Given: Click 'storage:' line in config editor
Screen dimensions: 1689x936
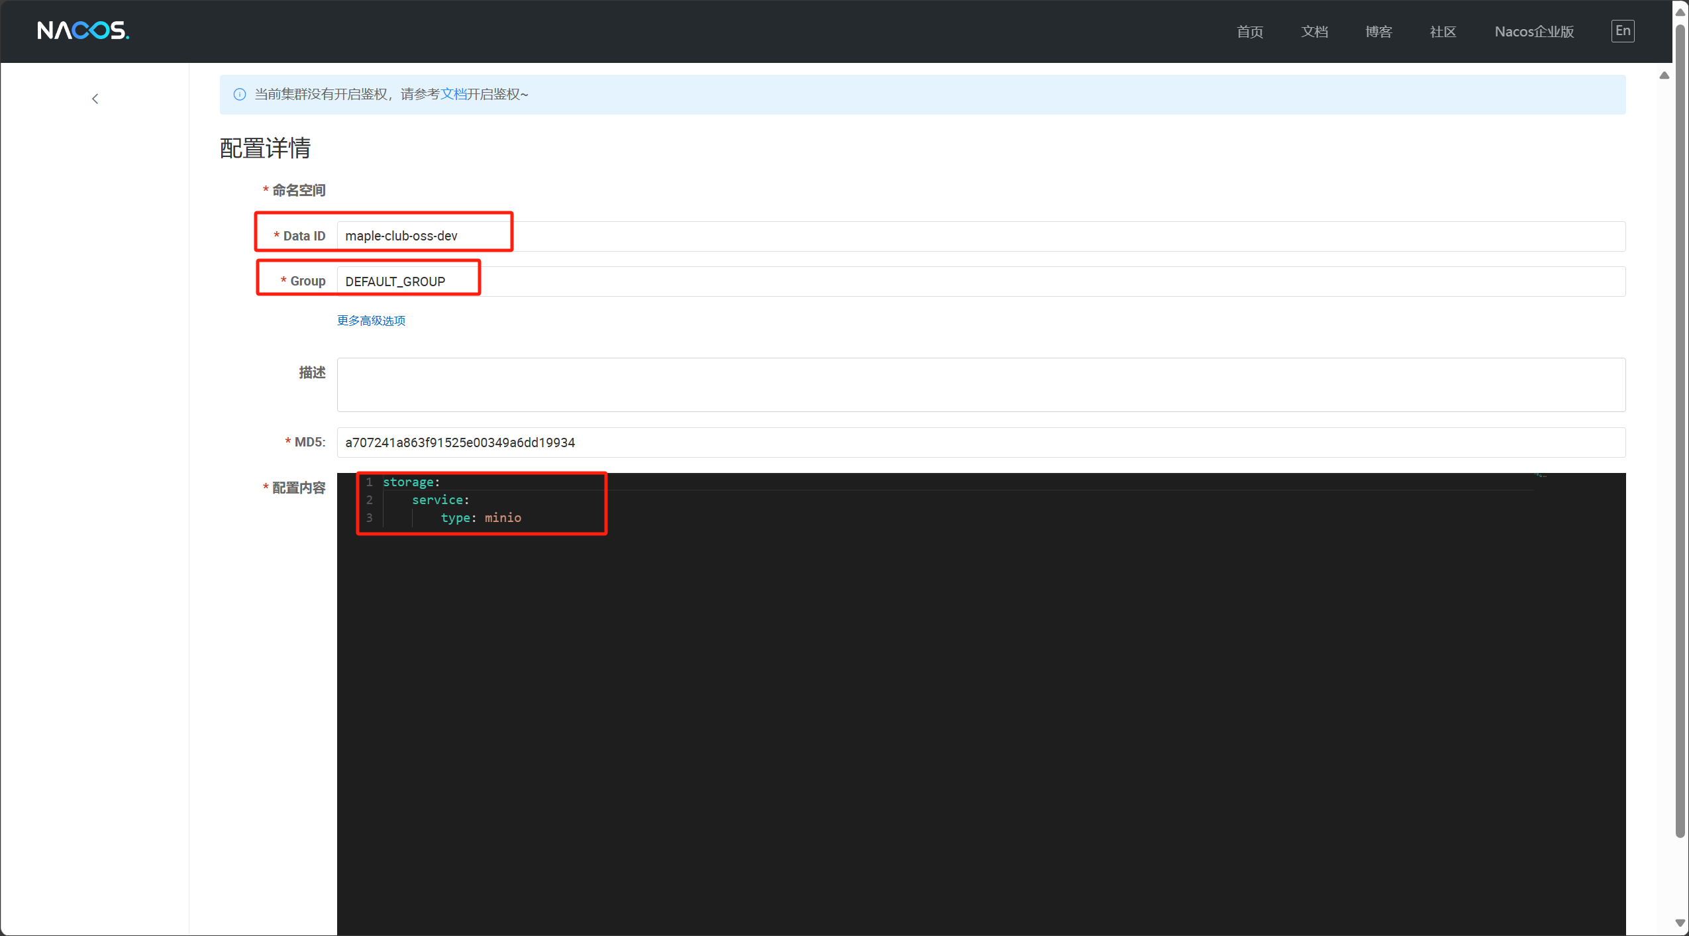Looking at the screenshot, I should click(411, 482).
